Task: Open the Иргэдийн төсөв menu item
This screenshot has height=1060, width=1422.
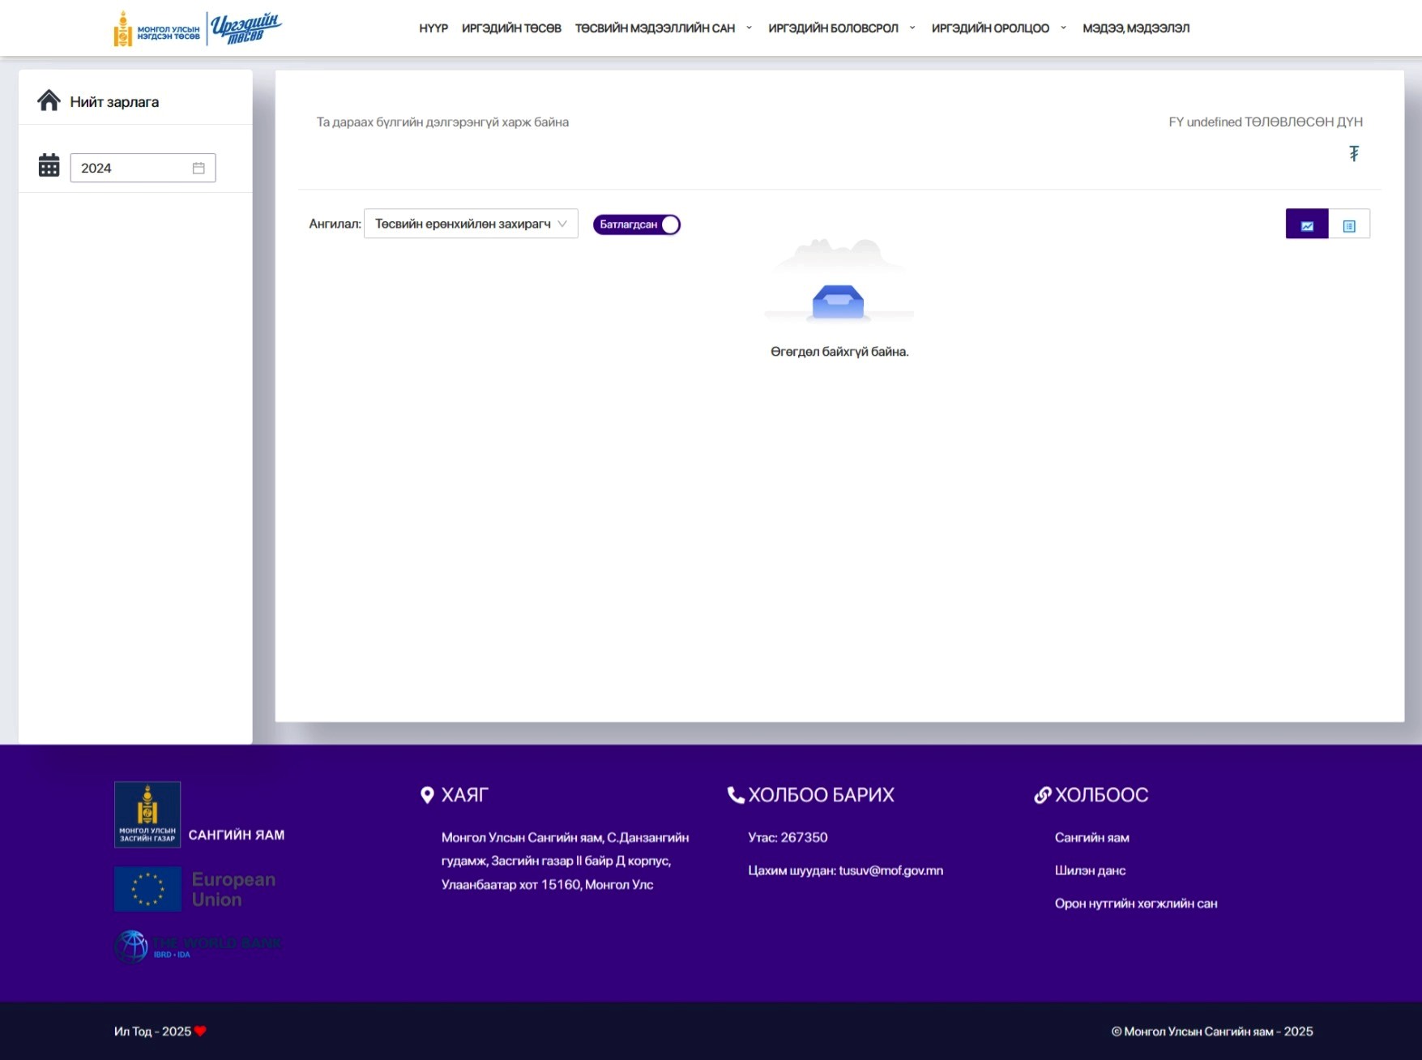Action: tap(511, 28)
